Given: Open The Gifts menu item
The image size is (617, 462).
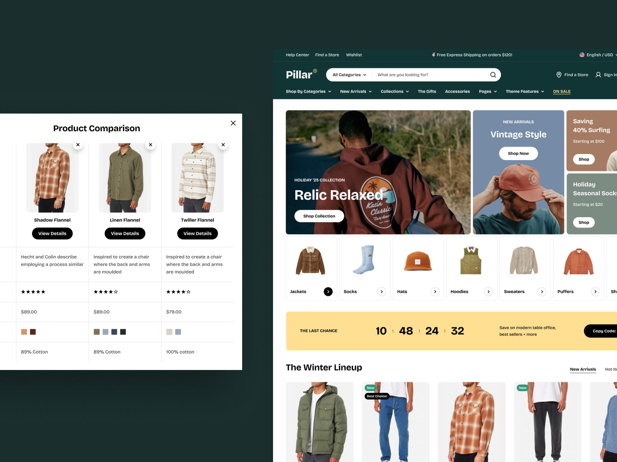Looking at the screenshot, I should pos(427,92).
